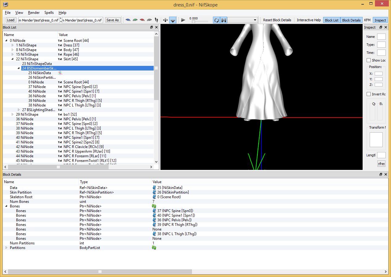391x277 pixels.
Task: Click the Time input field in Inspect panel
Action: [x=381, y=52]
